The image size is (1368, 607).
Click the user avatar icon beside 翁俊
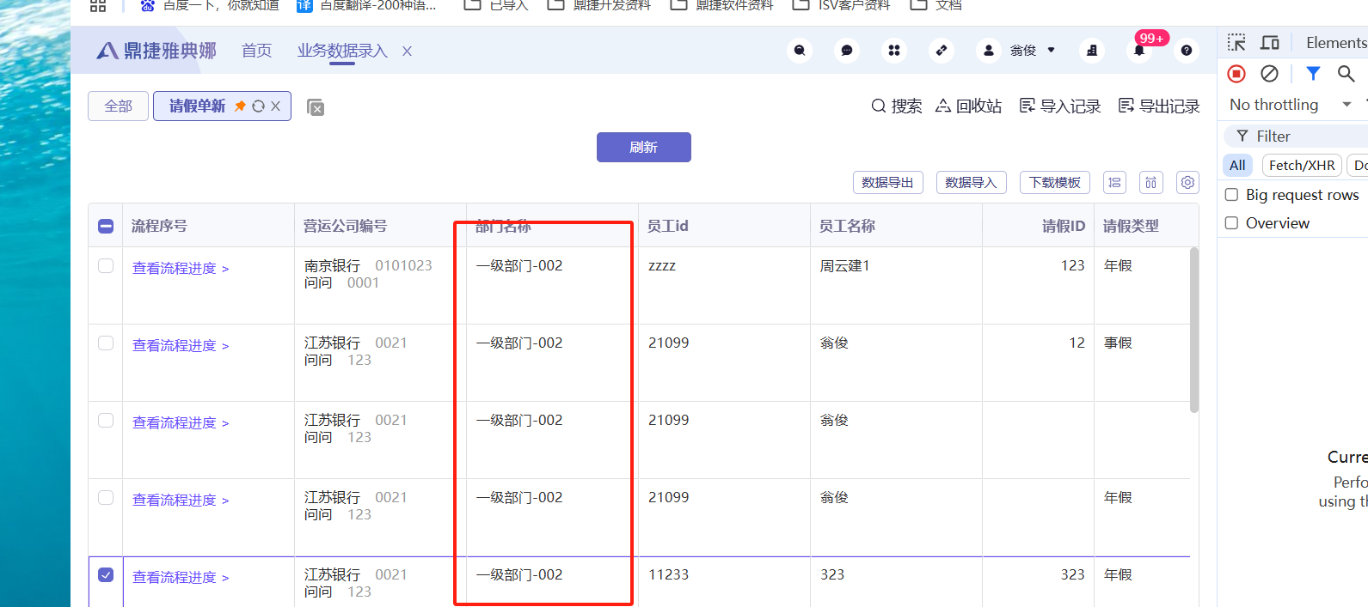click(x=989, y=51)
